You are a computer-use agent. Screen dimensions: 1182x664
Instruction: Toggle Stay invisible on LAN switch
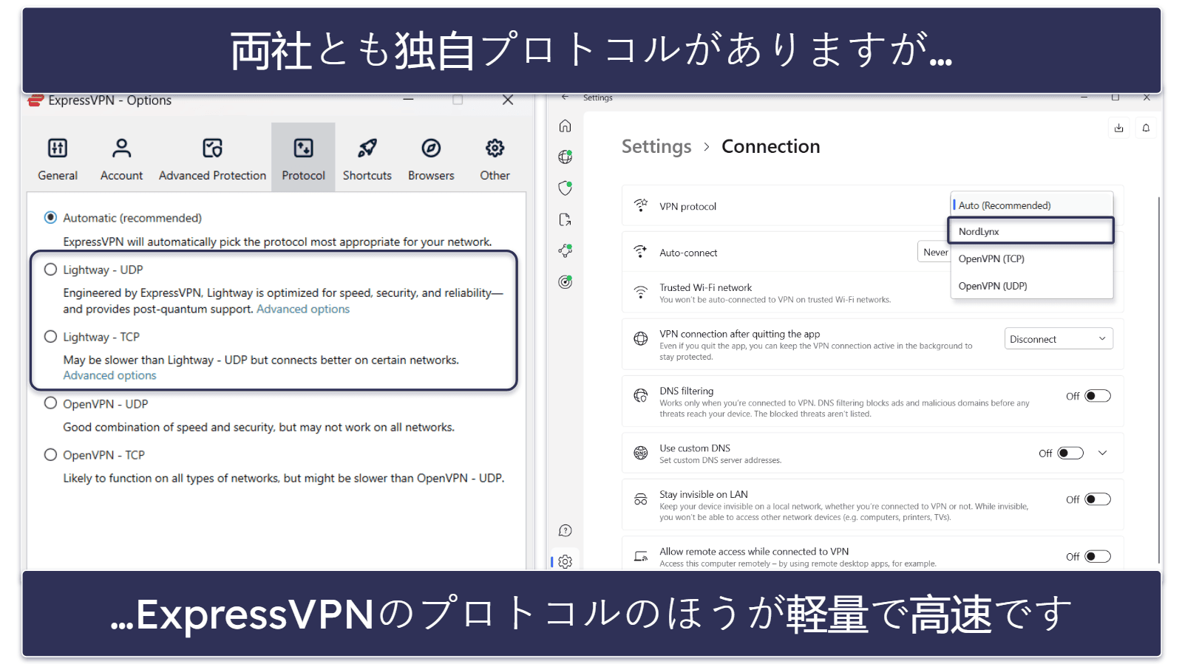(1098, 499)
